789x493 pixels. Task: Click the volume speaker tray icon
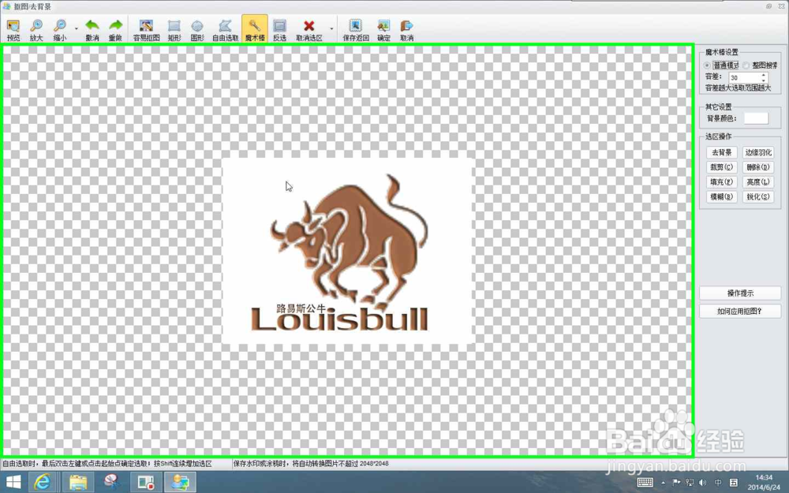[702, 483]
